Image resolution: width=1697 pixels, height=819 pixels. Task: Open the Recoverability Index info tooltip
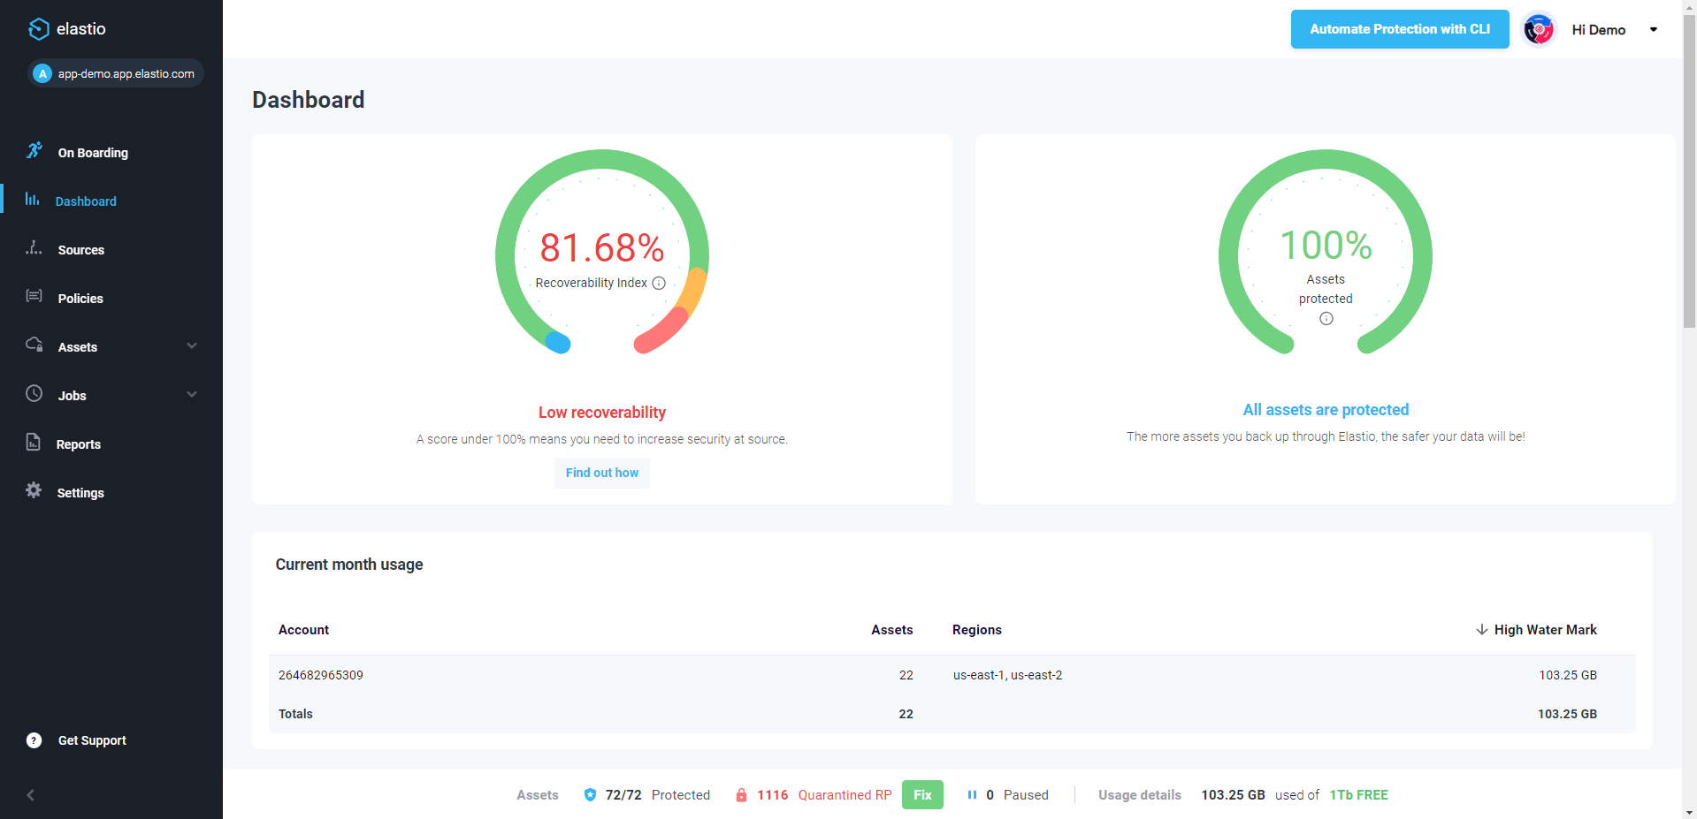click(659, 284)
